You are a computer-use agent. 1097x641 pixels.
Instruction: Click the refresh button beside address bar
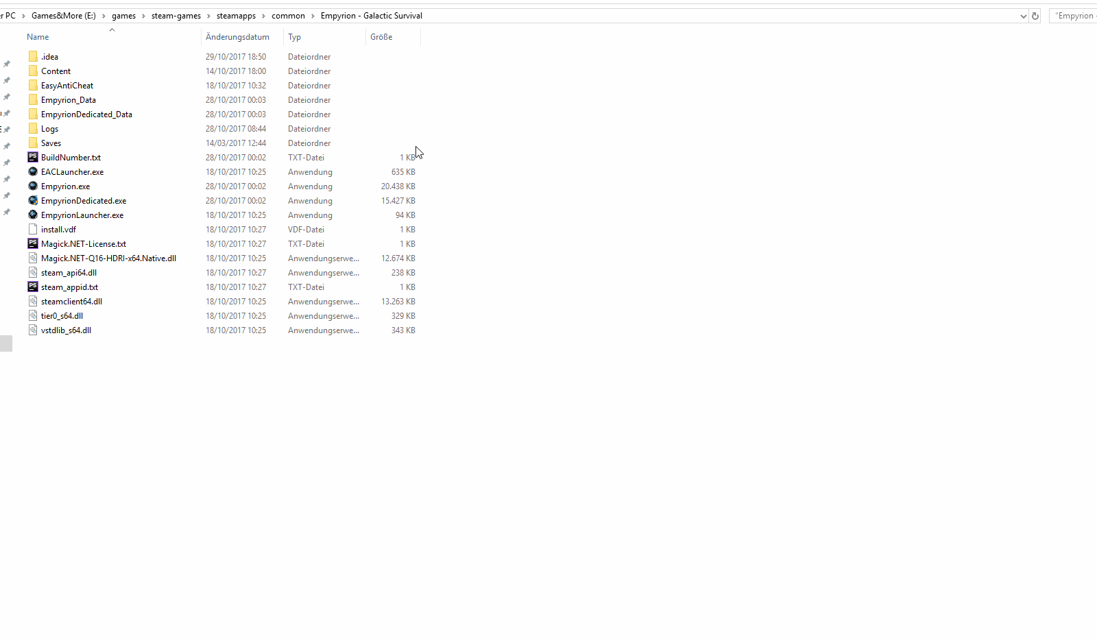pos(1035,16)
